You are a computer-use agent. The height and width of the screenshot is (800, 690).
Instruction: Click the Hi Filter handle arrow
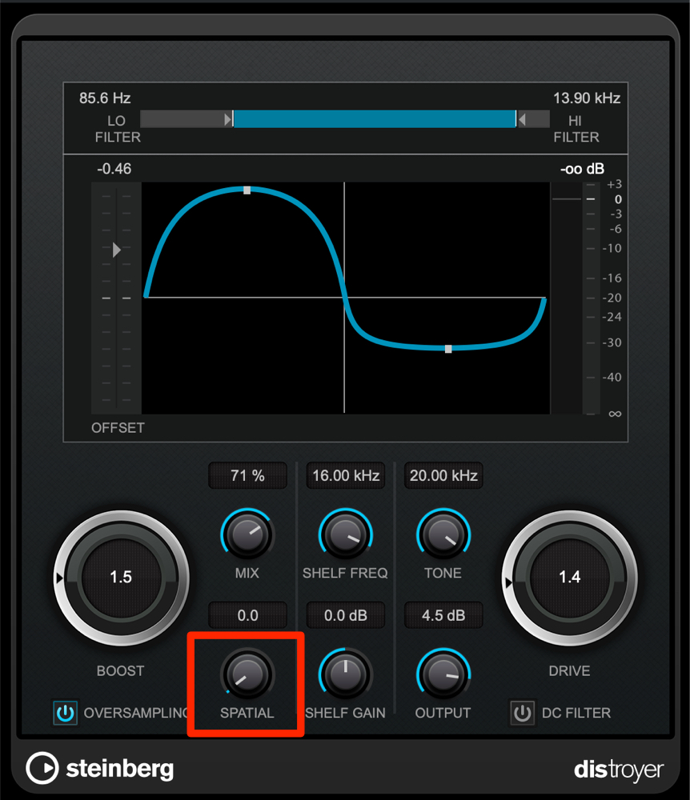click(x=522, y=119)
